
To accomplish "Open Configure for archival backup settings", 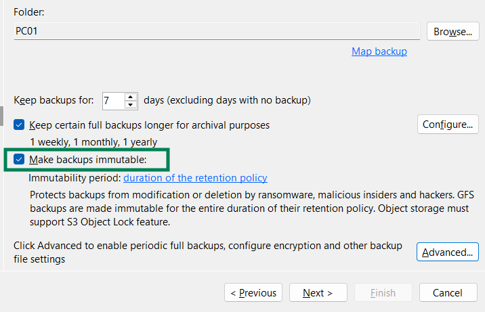I will click(x=447, y=125).
